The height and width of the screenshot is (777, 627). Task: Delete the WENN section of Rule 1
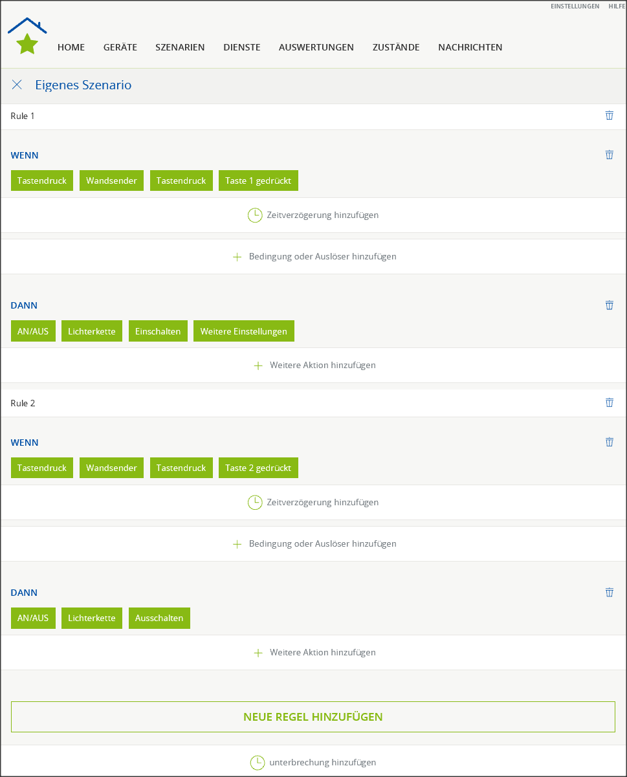pyautogui.click(x=609, y=155)
